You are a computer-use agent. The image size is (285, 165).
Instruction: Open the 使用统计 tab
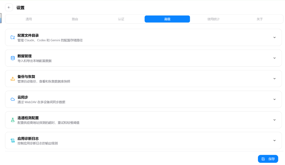pyautogui.click(x=213, y=19)
